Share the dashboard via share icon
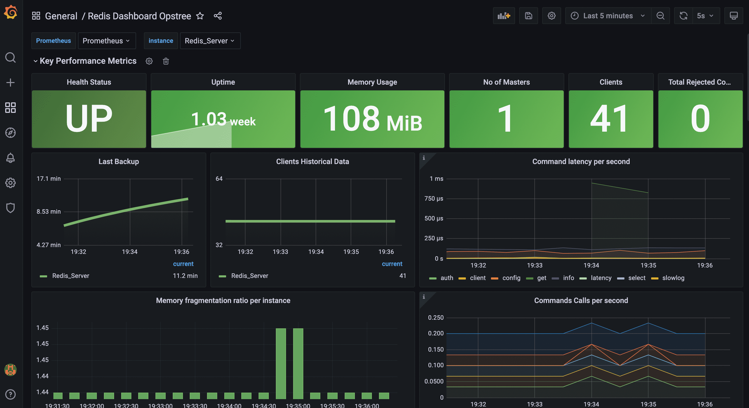Image resolution: width=749 pixels, height=408 pixels. click(218, 16)
